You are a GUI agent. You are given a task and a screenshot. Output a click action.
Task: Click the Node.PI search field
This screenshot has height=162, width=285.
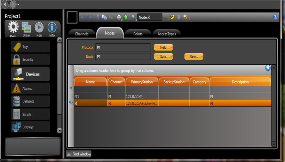149,17
